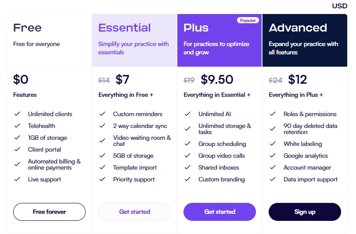The image size is (356, 234).
Task: Click the checkmark next to Telehealth
Action: [18, 126]
